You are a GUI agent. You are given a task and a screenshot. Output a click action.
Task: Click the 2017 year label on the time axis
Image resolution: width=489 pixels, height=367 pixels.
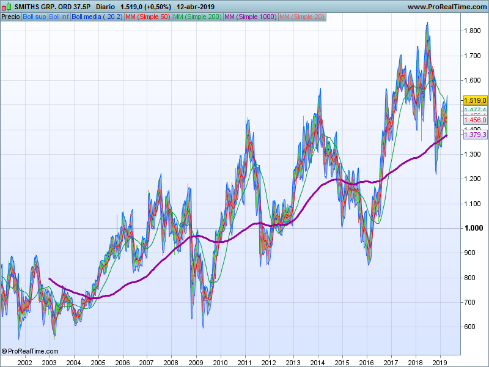pos(391,363)
